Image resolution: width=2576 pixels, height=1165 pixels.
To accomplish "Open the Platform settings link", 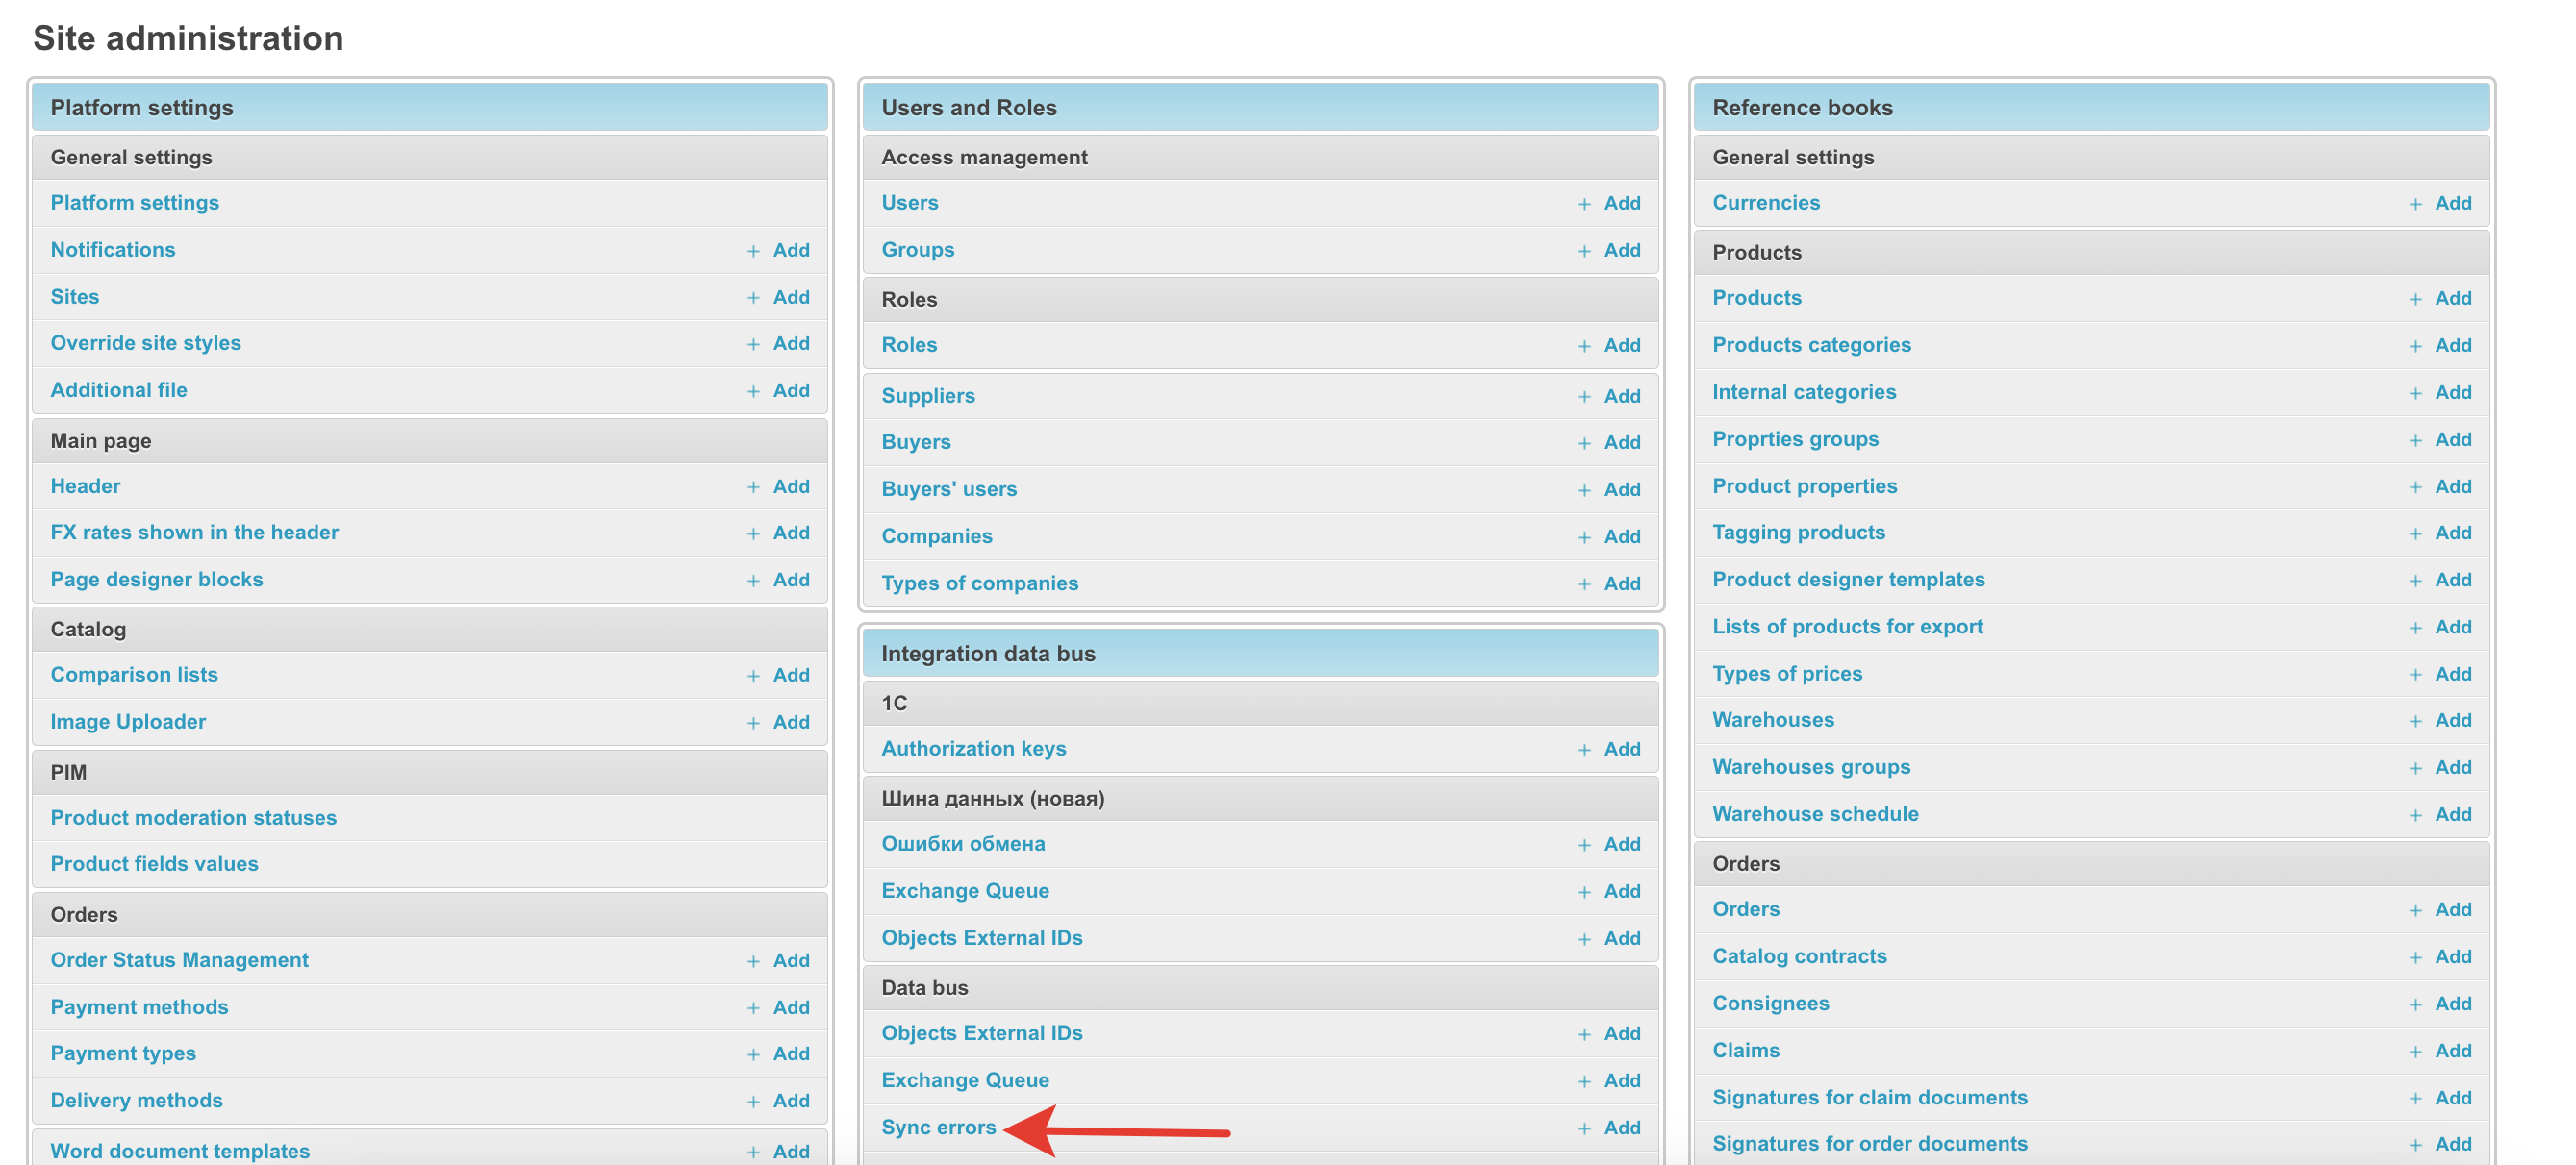I will (134, 203).
